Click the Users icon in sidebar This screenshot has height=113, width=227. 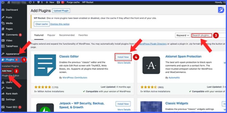point(3,82)
